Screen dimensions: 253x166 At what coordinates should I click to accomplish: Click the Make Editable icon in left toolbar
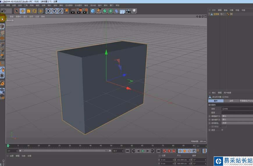pos(2,19)
